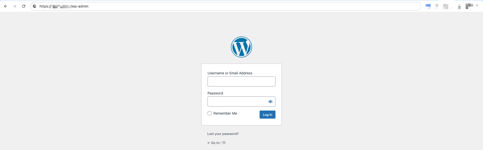Click the Remember Me label text

coord(225,113)
